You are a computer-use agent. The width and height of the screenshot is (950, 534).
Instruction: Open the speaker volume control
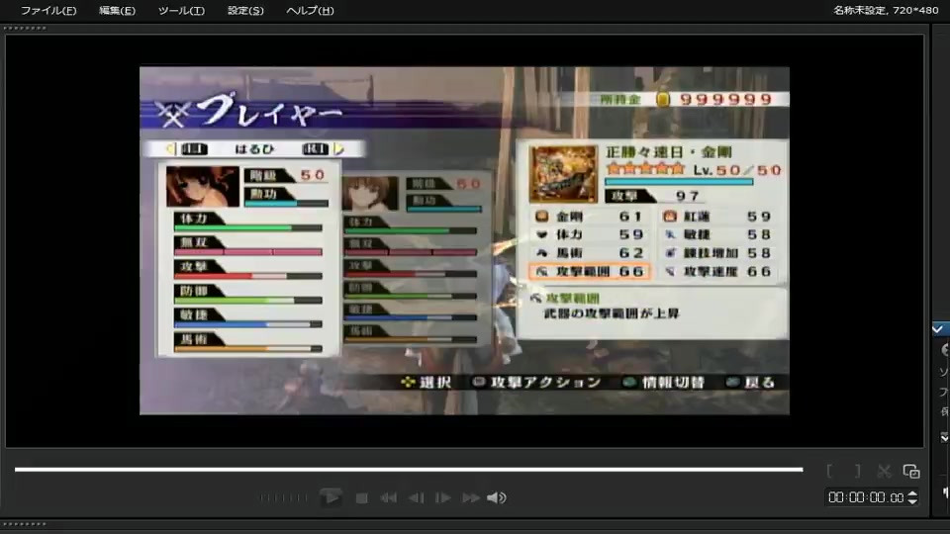tap(497, 497)
